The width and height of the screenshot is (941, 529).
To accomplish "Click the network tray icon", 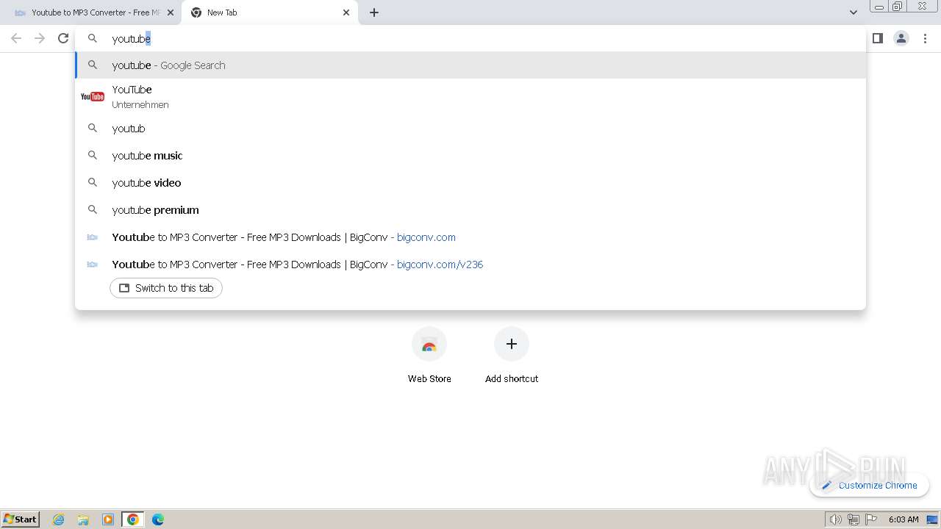I will pyautogui.click(x=854, y=519).
